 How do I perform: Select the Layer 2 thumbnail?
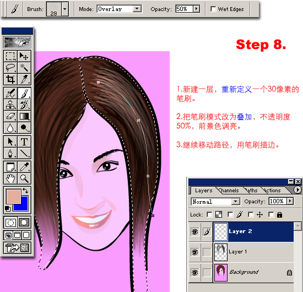(x=221, y=232)
